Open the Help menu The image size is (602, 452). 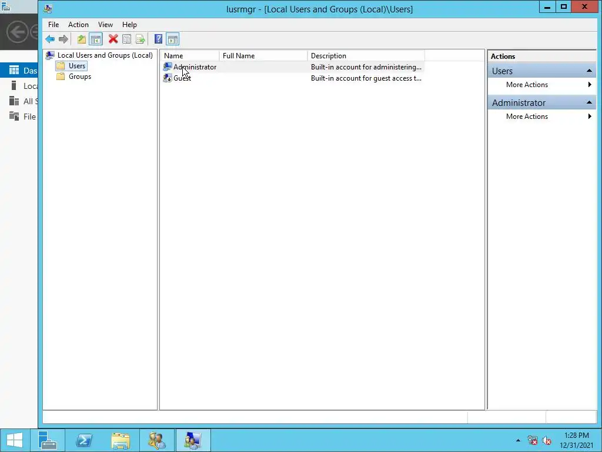pyautogui.click(x=129, y=25)
